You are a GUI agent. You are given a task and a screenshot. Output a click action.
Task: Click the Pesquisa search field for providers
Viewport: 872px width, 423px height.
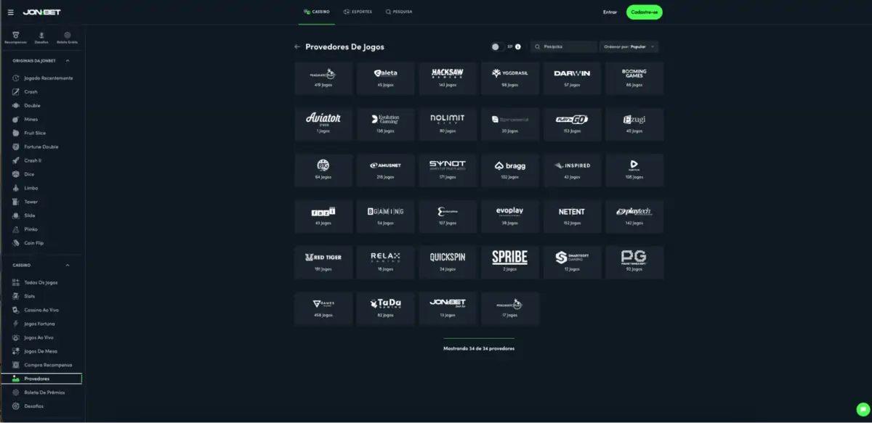point(564,46)
